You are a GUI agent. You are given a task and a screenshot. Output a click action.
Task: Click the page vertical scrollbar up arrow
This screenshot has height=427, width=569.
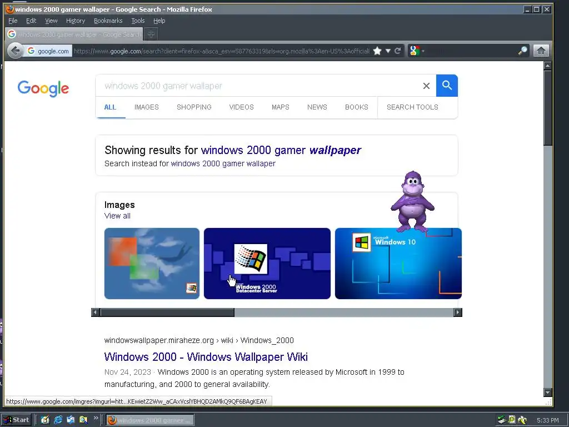(547, 66)
